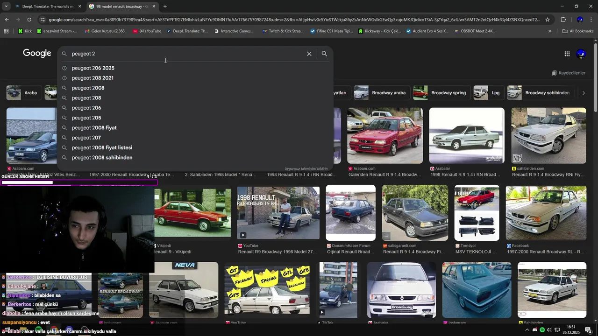Click the Google logo
Image resolution: width=598 pixels, height=336 pixels.
coord(37,53)
